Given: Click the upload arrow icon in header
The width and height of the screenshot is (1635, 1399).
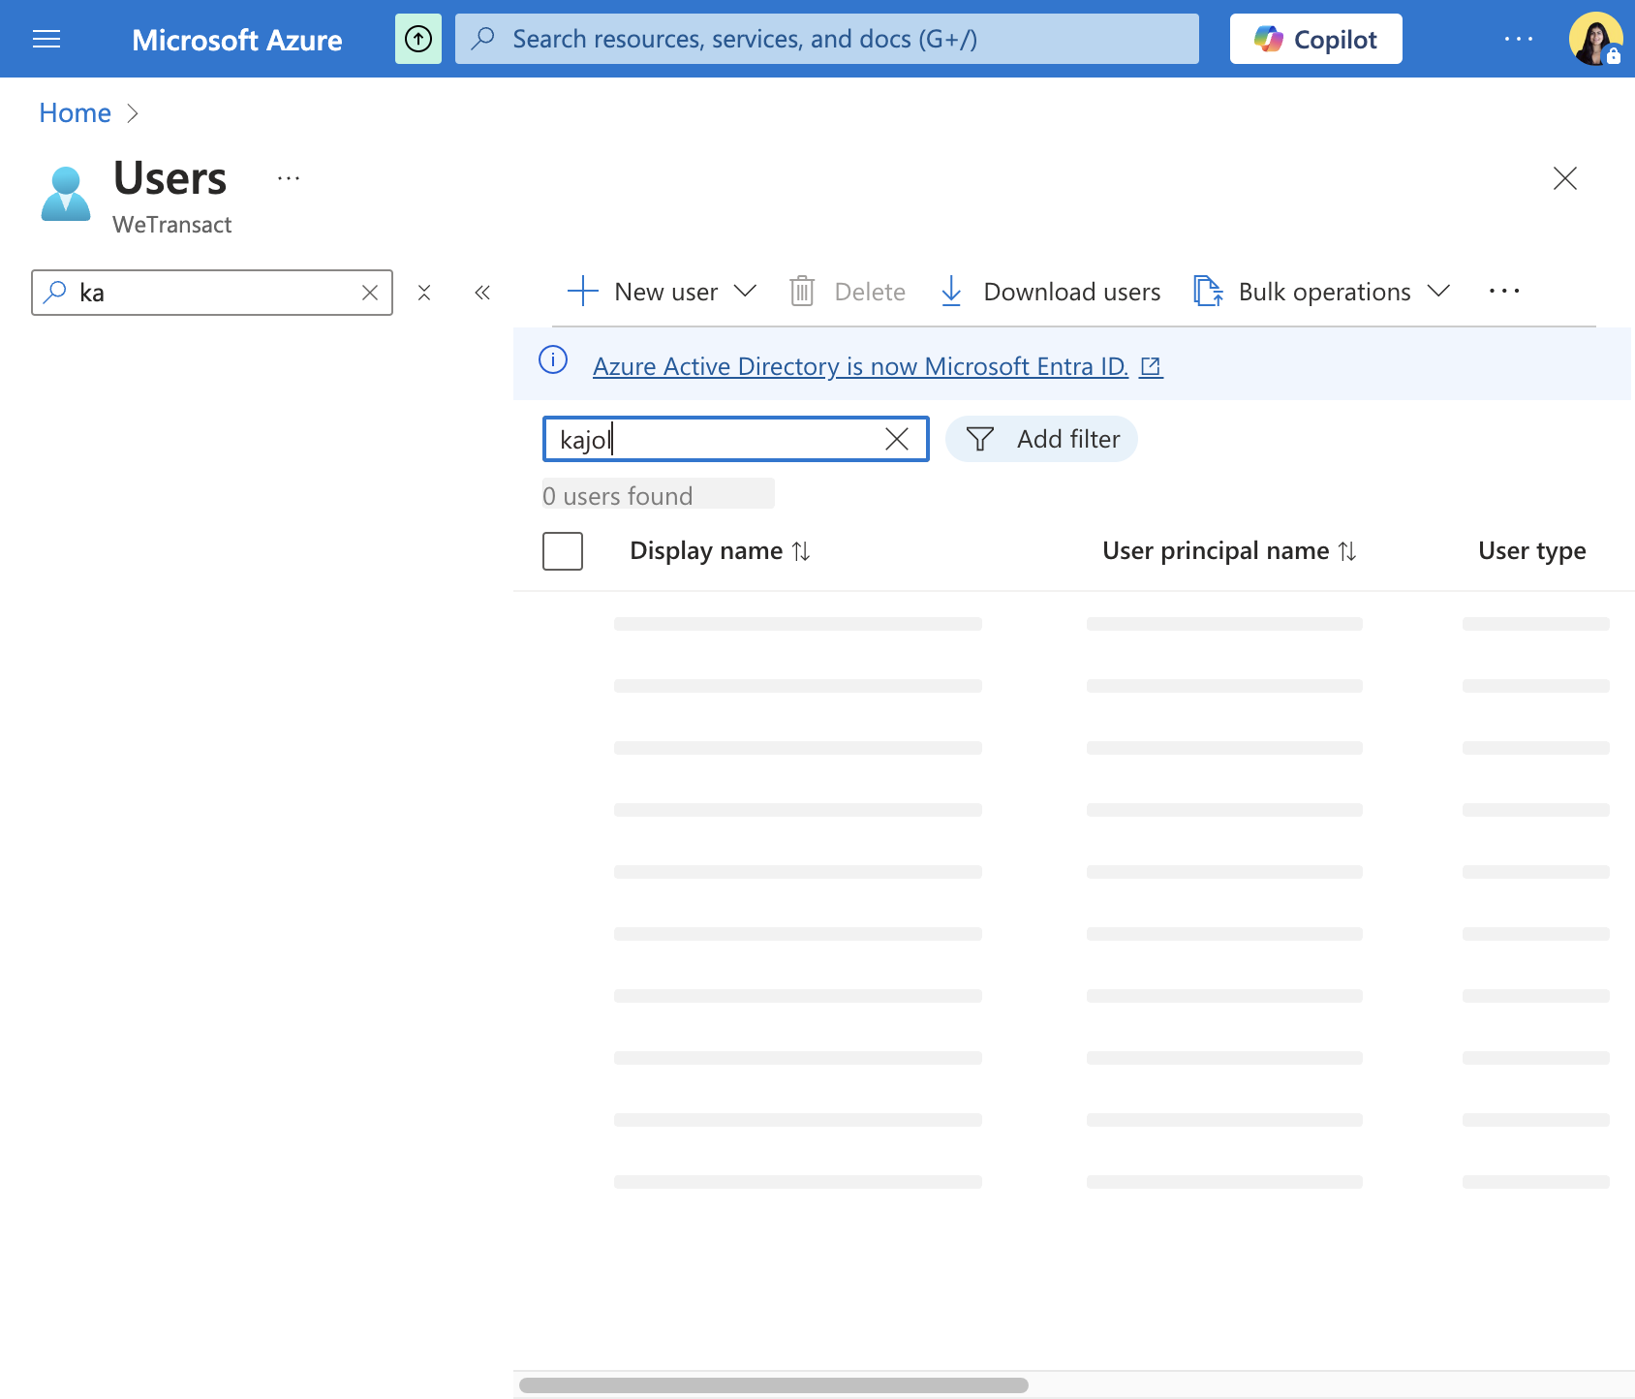Looking at the screenshot, I should pos(418,39).
